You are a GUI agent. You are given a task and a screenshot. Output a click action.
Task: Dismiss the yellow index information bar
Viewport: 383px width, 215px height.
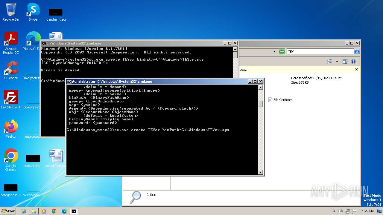tap(356, 69)
